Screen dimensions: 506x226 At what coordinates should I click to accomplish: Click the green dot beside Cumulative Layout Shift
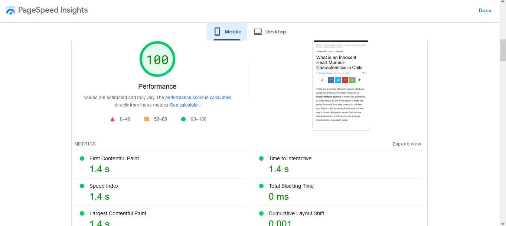[x=261, y=213]
